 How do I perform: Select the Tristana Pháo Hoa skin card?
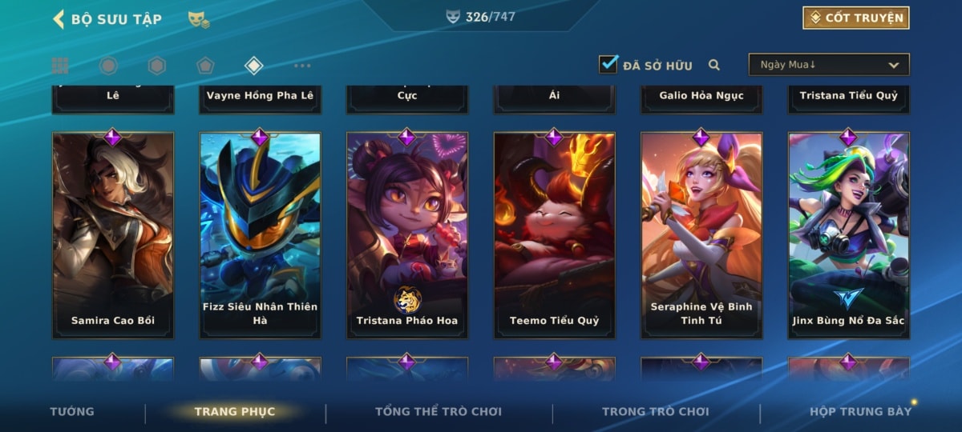coord(407,235)
